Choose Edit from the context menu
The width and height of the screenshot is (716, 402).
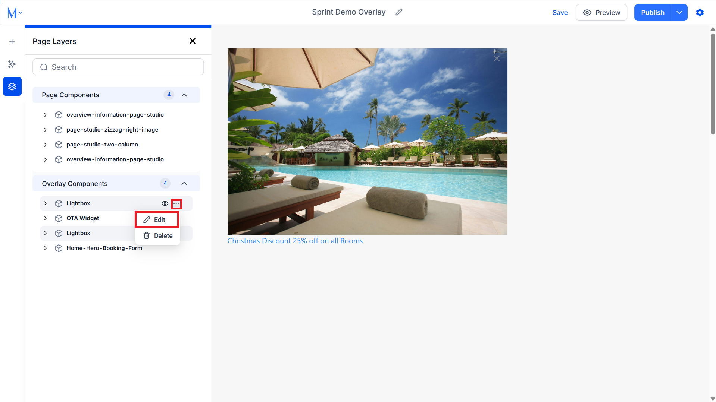click(157, 220)
